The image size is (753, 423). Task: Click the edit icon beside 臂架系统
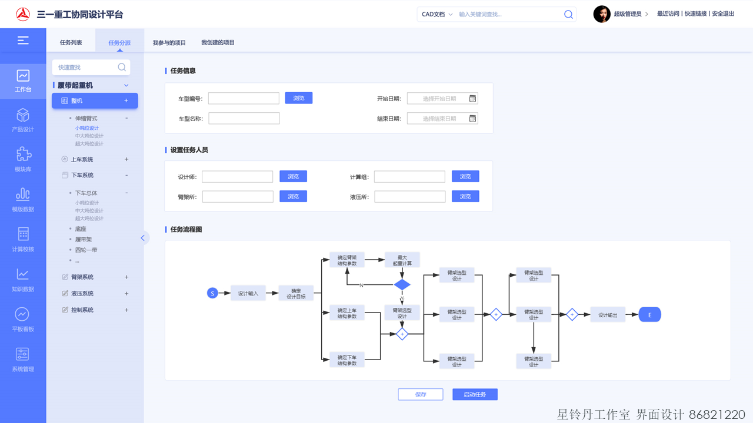coord(65,277)
